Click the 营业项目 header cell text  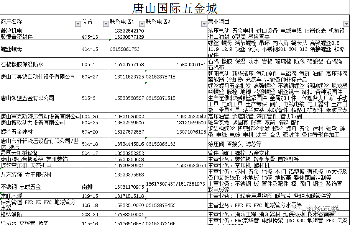(x=219, y=21)
